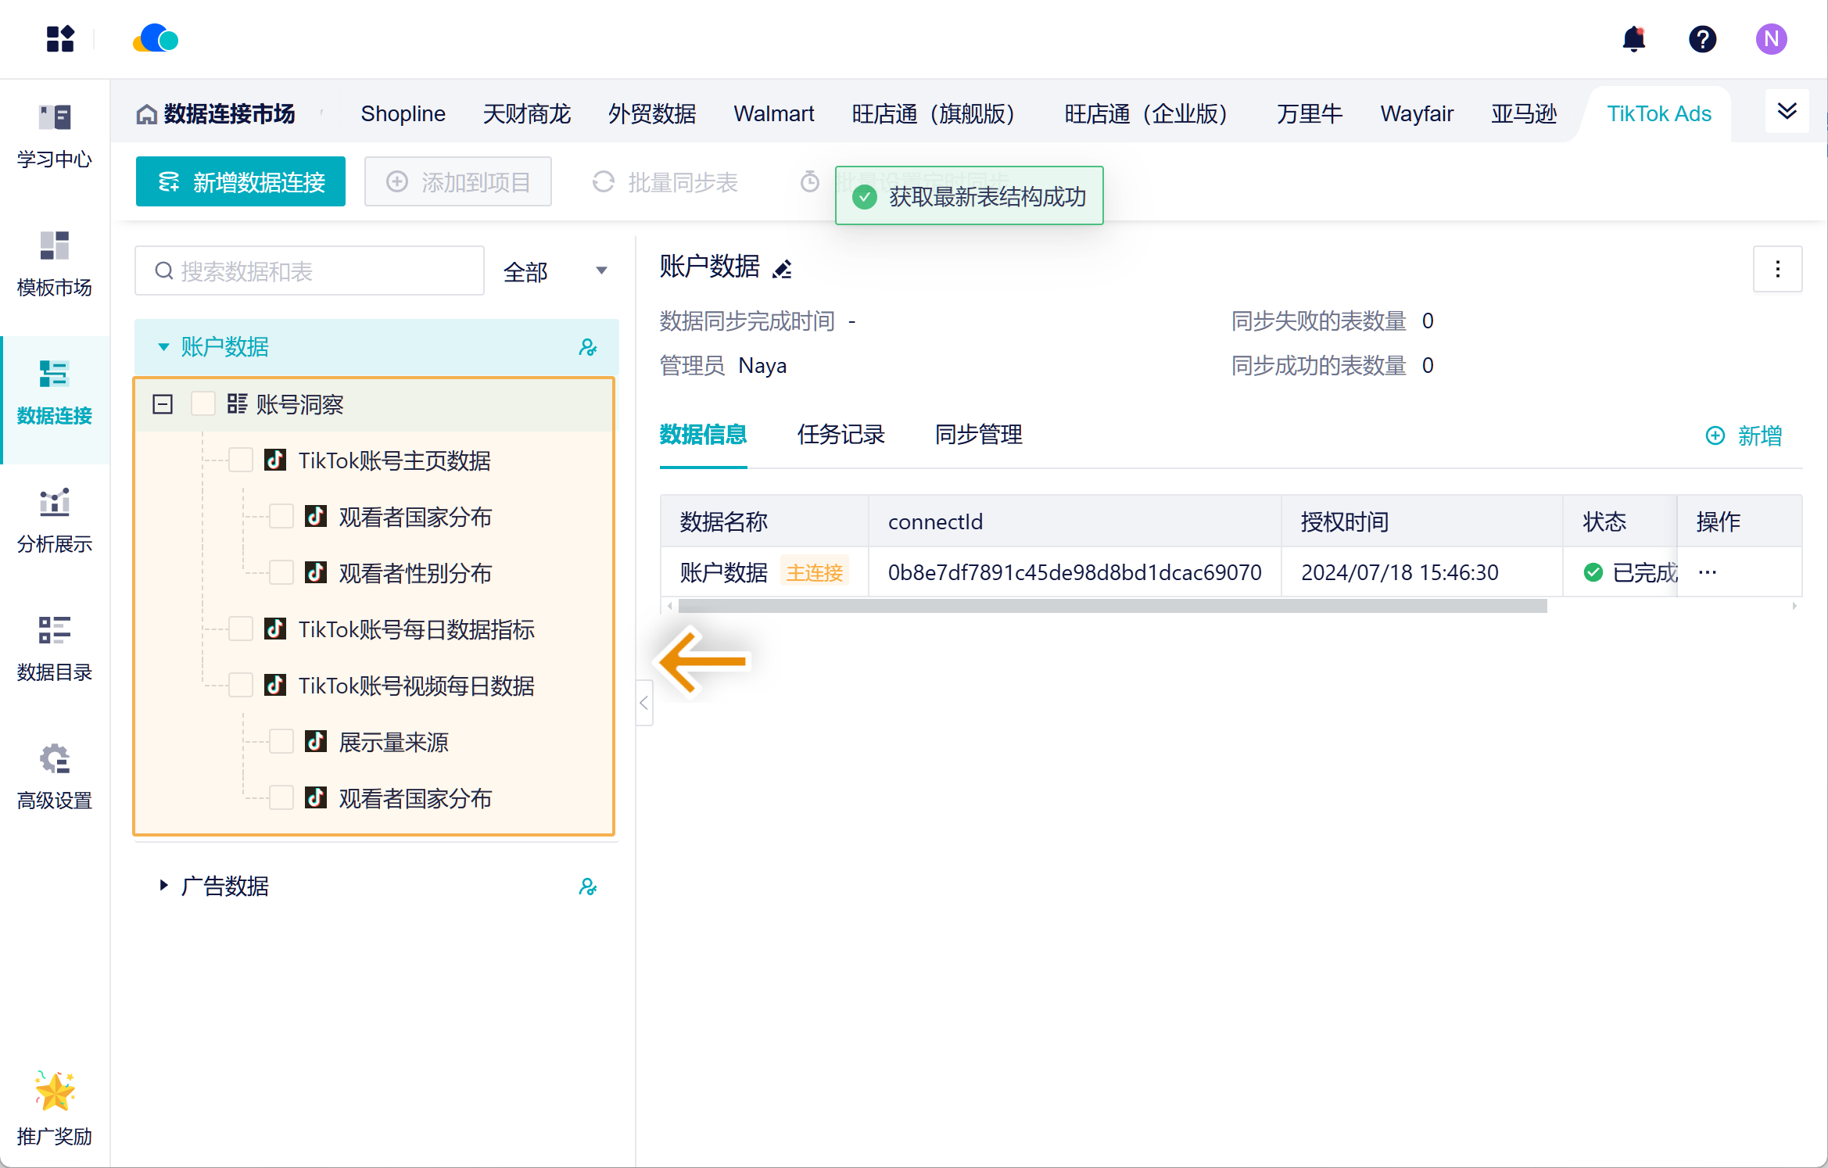Check the 账号洞察 checkbox
Screen dimensions: 1828x1168
(203, 404)
